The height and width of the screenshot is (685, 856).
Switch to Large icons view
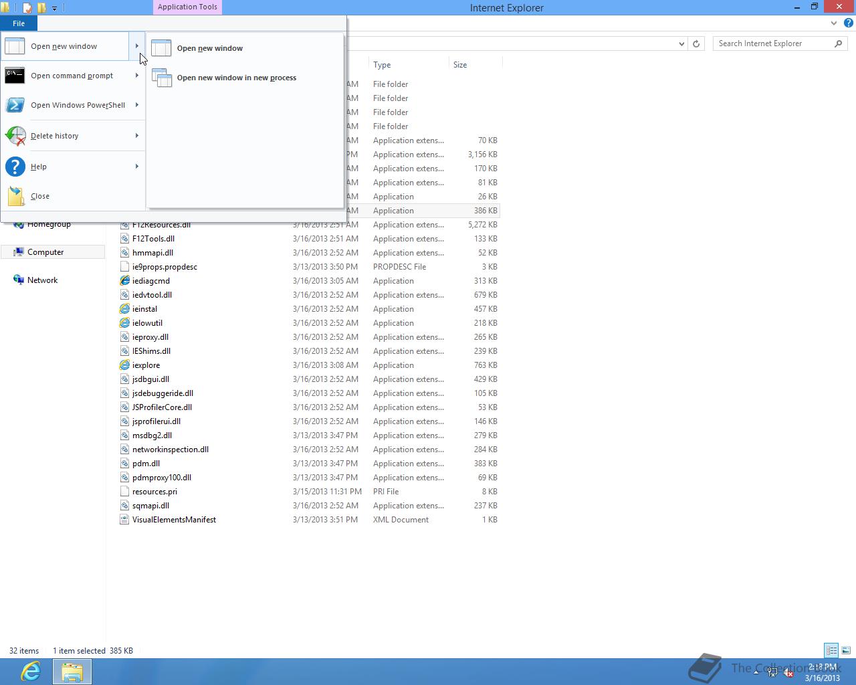[x=846, y=650]
